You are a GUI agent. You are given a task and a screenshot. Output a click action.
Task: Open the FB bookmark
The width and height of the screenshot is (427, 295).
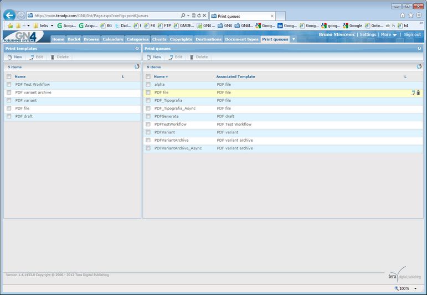click(150, 25)
